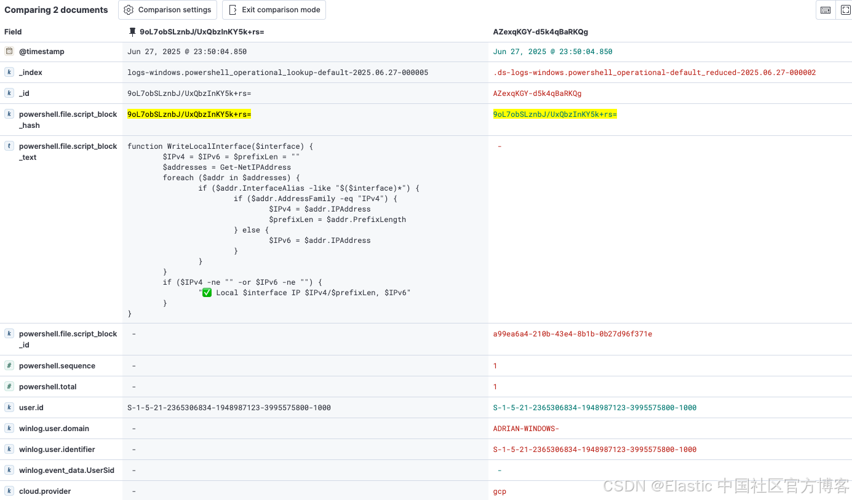Screen dimensions: 852x500
Task: Click exit icon in Exit comparison mode
Action: coord(233,10)
